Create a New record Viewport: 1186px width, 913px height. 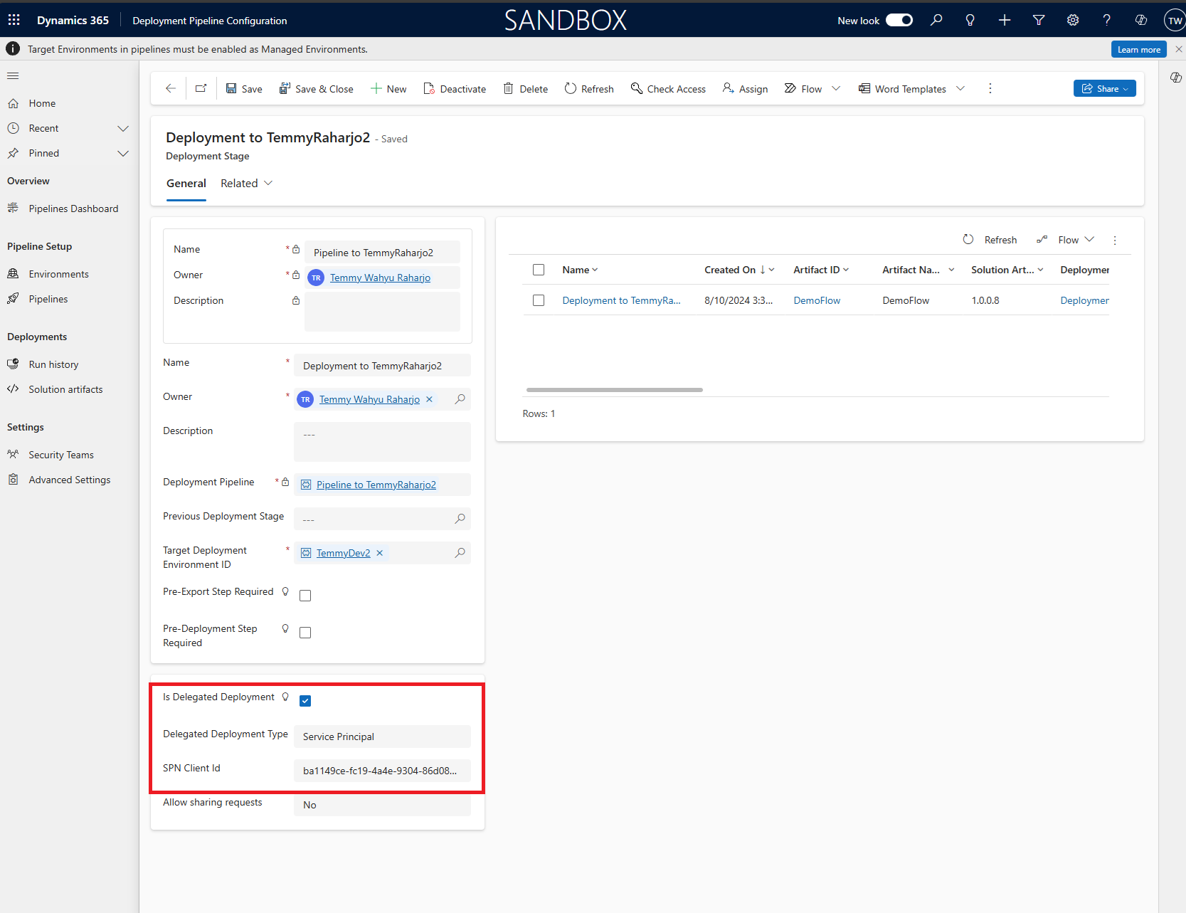[388, 88]
